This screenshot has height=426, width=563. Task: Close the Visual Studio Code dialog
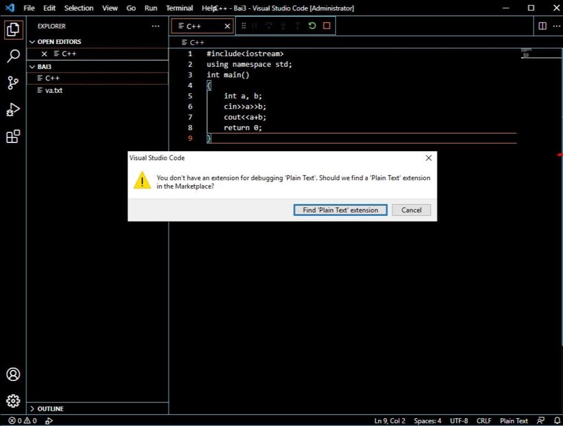tap(428, 158)
